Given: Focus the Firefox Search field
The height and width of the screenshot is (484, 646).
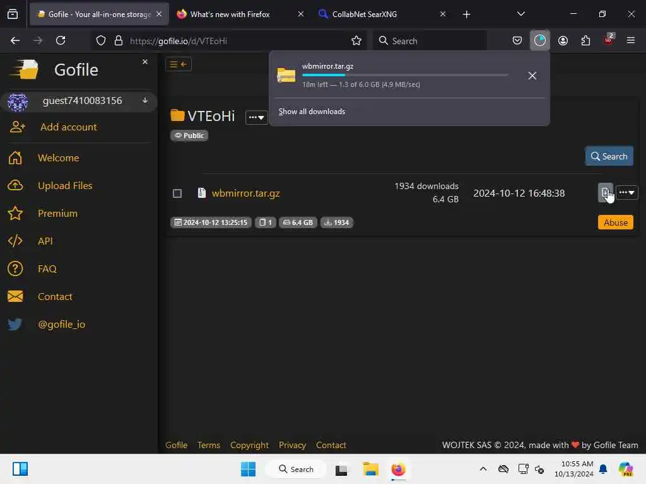Looking at the screenshot, I should (430, 41).
